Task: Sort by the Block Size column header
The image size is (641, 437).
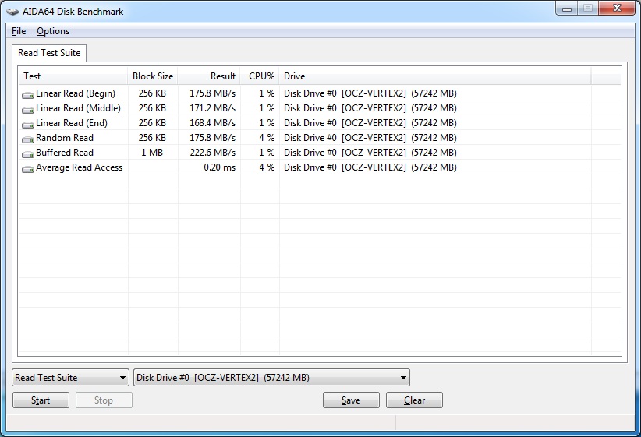Action: (x=153, y=76)
